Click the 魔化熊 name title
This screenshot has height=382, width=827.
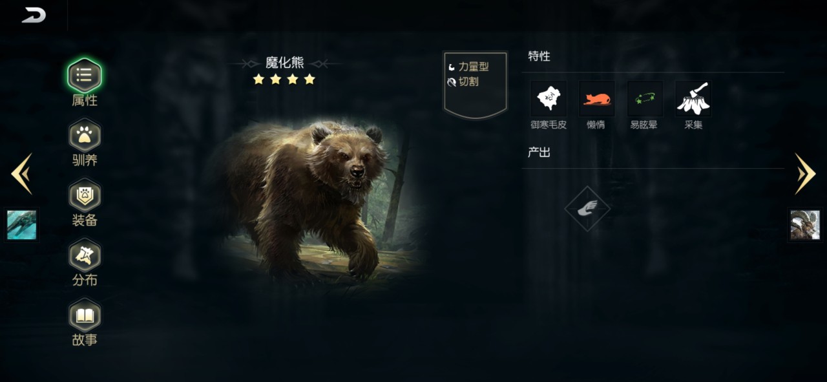[285, 63]
